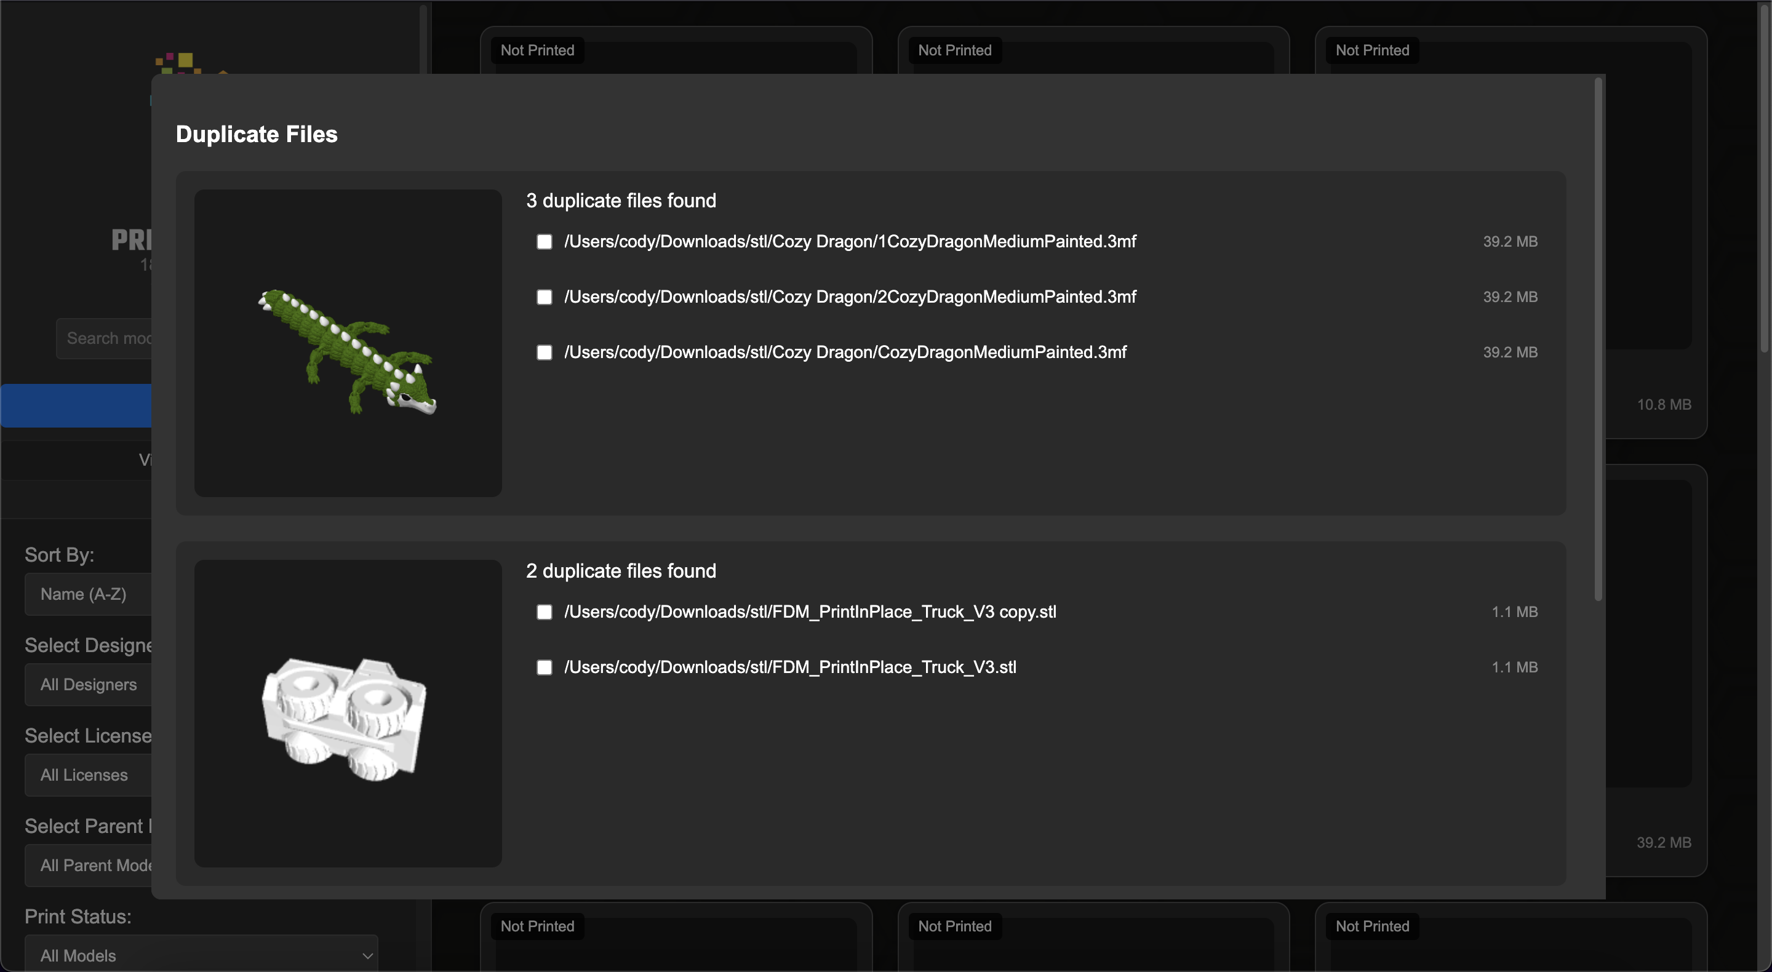Image resolution: width=1772 pixels, height=972 pixels.
Task: Click the bottom-left Not Printed badge
Action: click(x=537, y=926)
